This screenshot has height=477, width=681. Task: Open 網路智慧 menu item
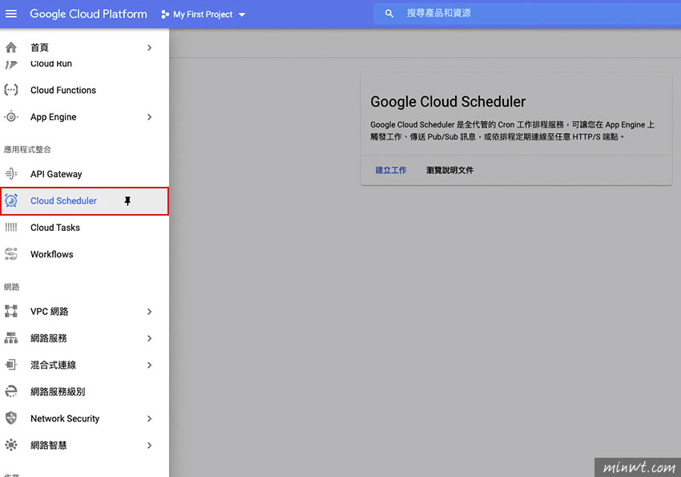tap(84, 445)
